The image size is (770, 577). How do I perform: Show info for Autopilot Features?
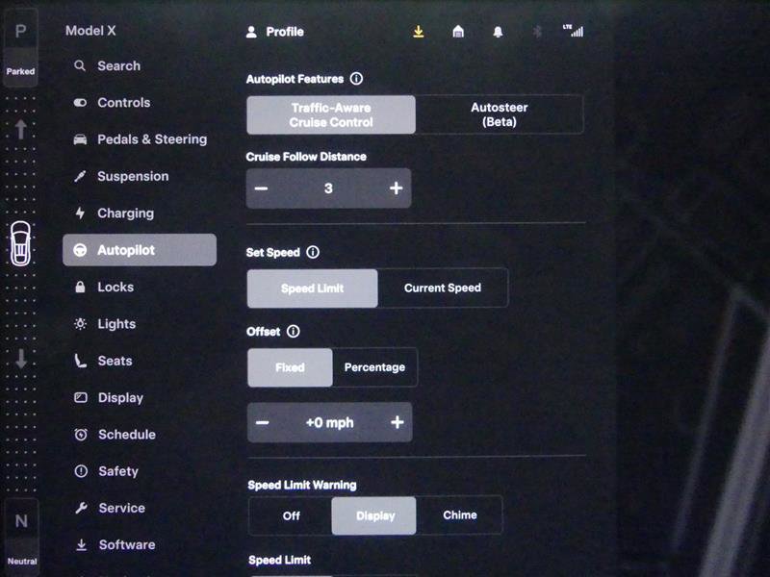pyautogui.click(x=356, y=79)
